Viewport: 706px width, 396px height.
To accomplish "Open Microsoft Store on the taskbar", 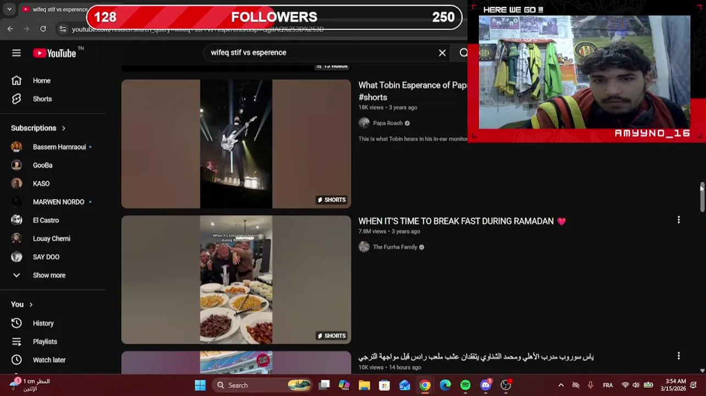I will tap(385, 386).
